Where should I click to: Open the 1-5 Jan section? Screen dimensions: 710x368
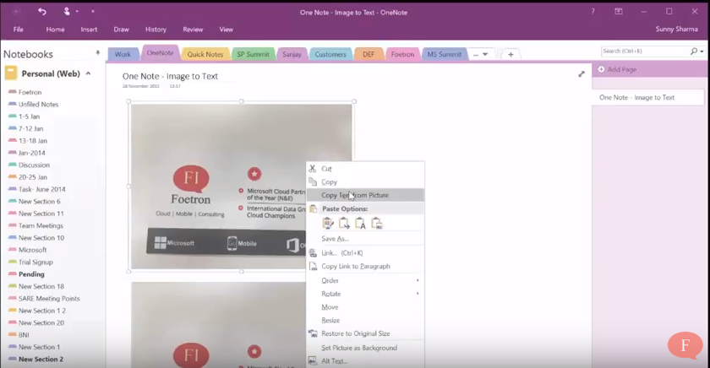coord(29,116)
